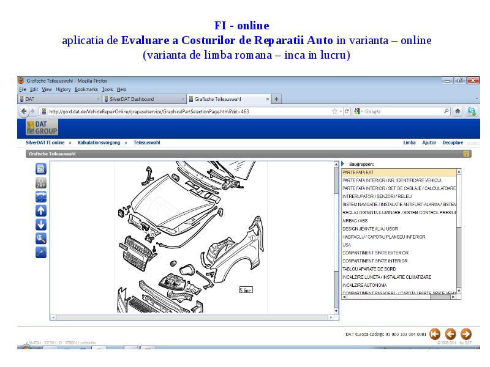Select COMPARTIMENT SPATE INTERIOR
Image resolution: width=490 pixels, height=367 pixels.
pos(399,261)
